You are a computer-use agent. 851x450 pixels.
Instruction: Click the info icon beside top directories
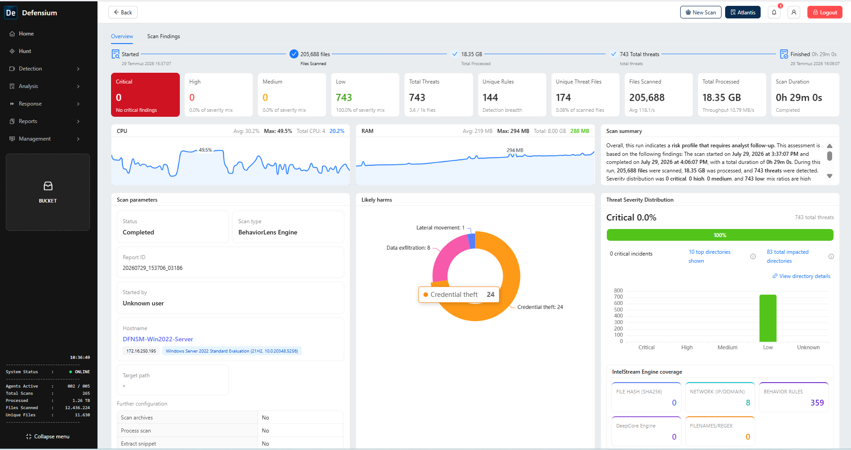click(753, 256)
